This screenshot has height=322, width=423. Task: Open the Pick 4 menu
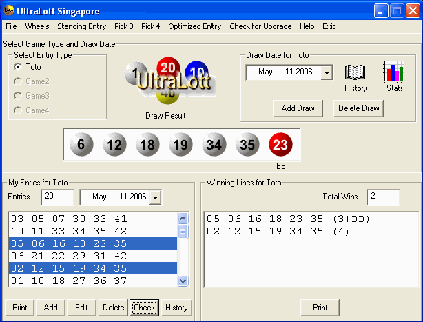(x=151, y=26)
